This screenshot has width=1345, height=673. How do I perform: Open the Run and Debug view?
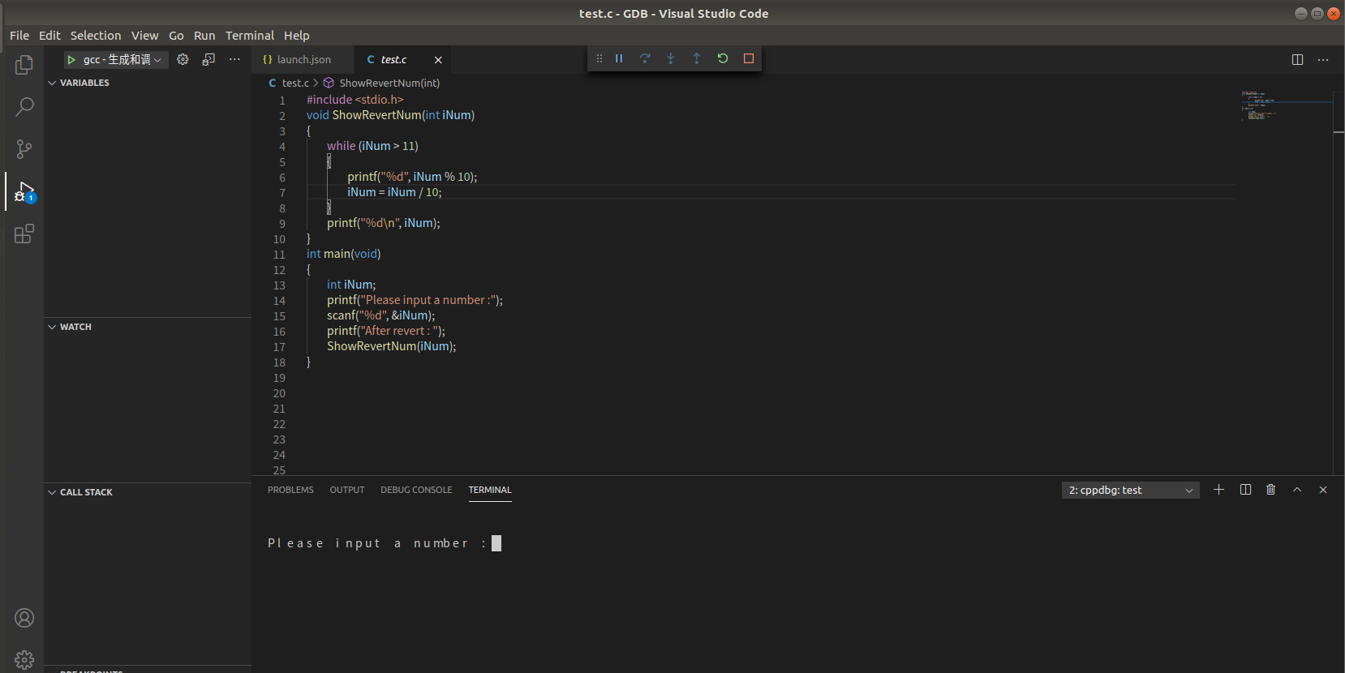click(24, 192)
